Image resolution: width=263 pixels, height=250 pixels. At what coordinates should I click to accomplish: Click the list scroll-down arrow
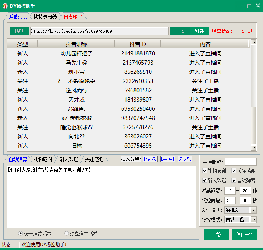(x=253, y=148)
